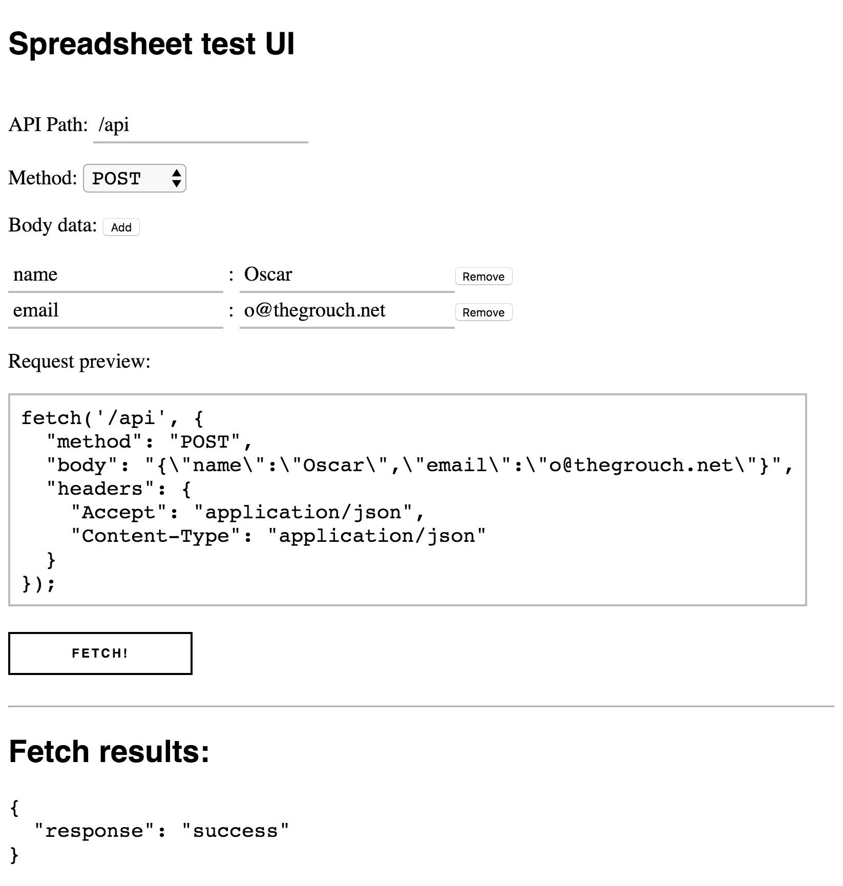Click the 'API Path:' label

pyautogui.click(x=48, y=125)
